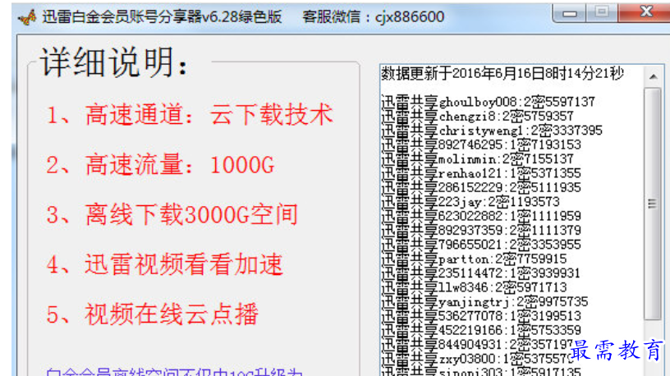Click the scrollbar up arrow
Image resolution: width=670 pixels, height=376 pixels.
pyautogui.click(x=653, y=77)
